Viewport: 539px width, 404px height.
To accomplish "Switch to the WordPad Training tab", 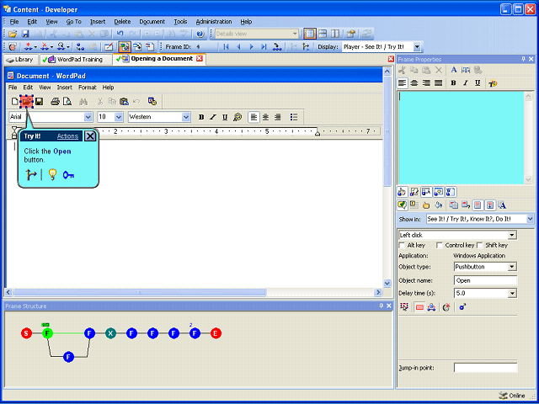I will pos(76,60).
